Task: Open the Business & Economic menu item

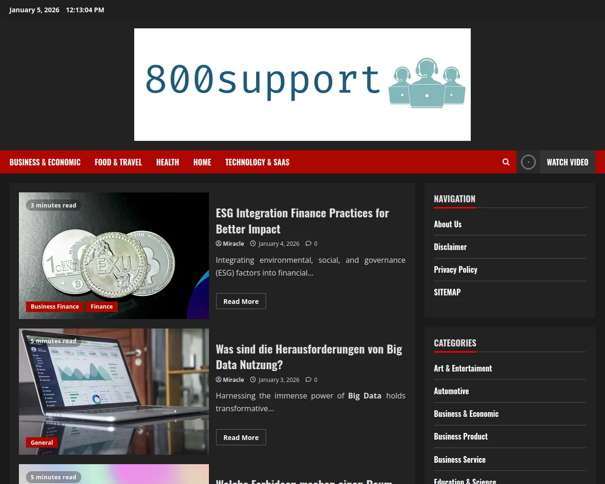Action: click(45, 162)
